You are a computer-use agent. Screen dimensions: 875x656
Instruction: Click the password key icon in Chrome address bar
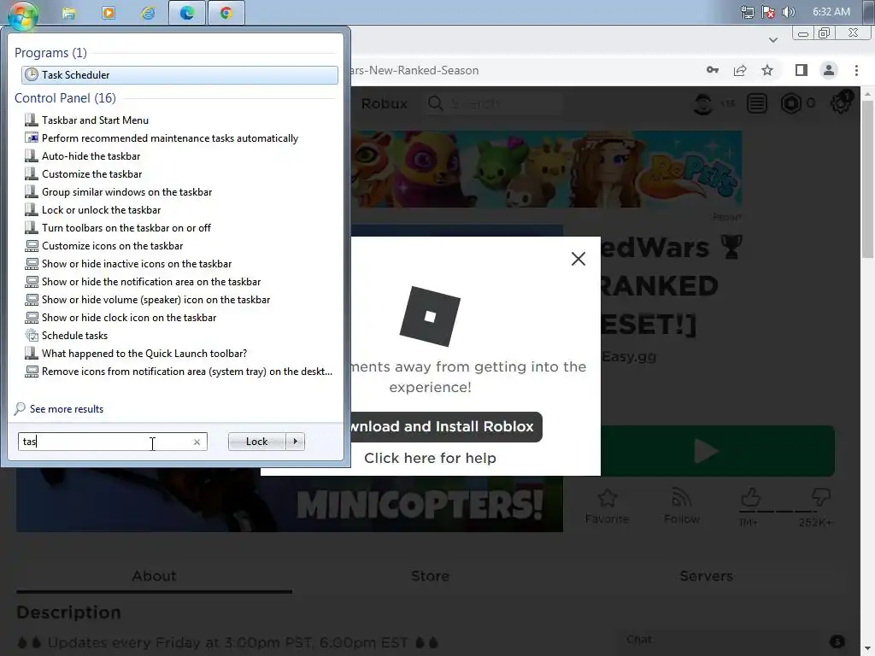click(x=713, y=70)
